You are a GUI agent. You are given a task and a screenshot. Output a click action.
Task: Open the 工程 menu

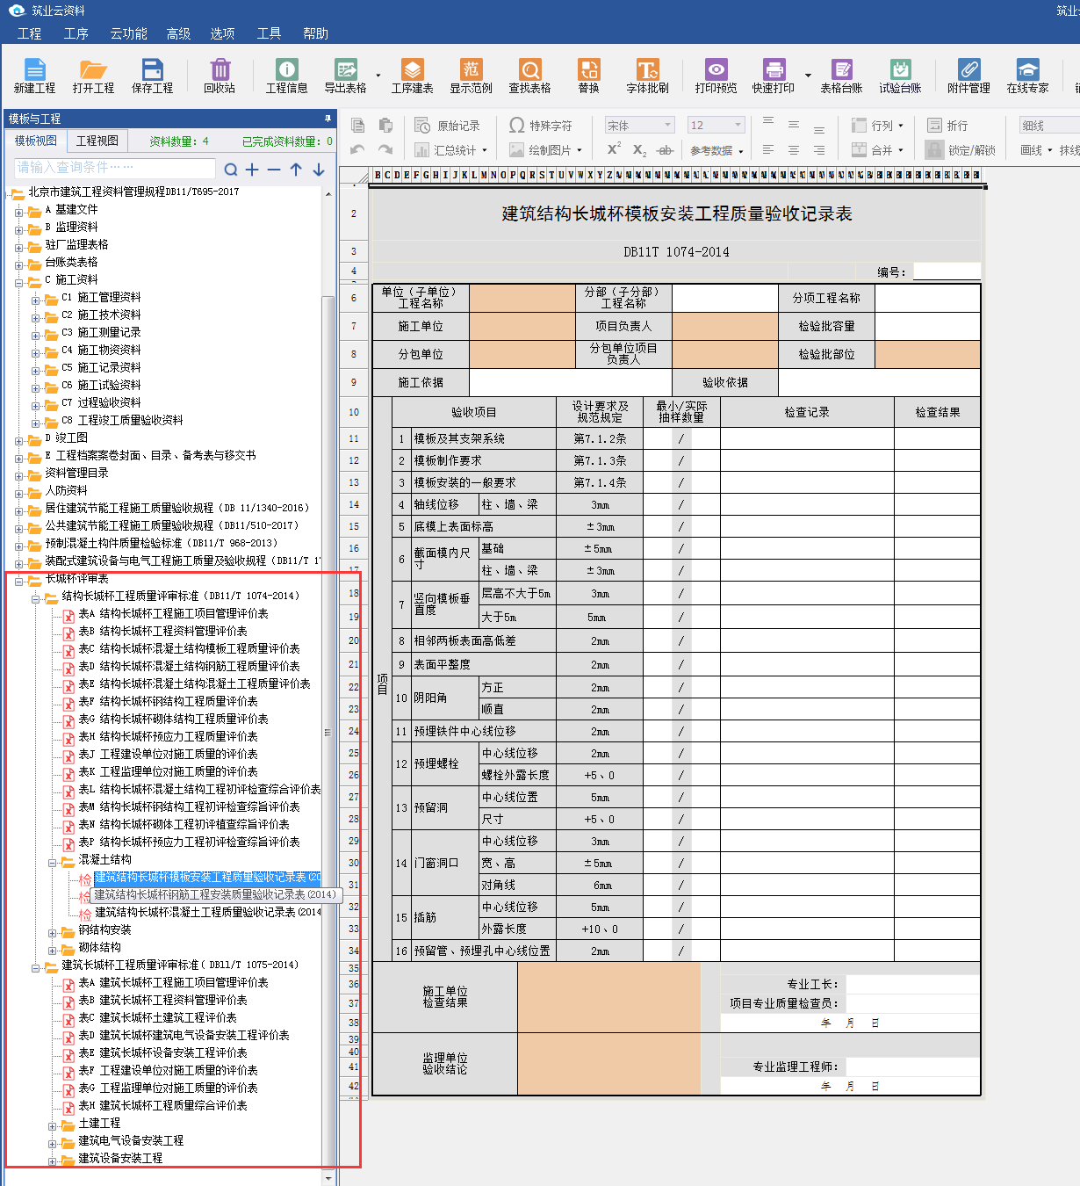[x=29, y=33]
